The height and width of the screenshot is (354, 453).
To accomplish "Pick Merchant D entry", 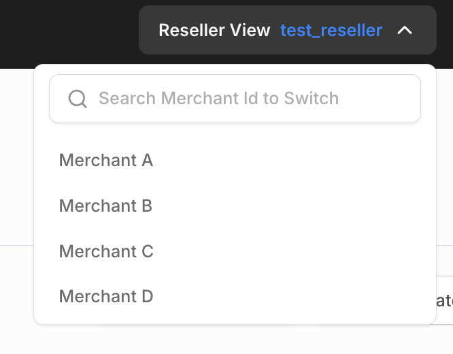I will coord(106,296).
